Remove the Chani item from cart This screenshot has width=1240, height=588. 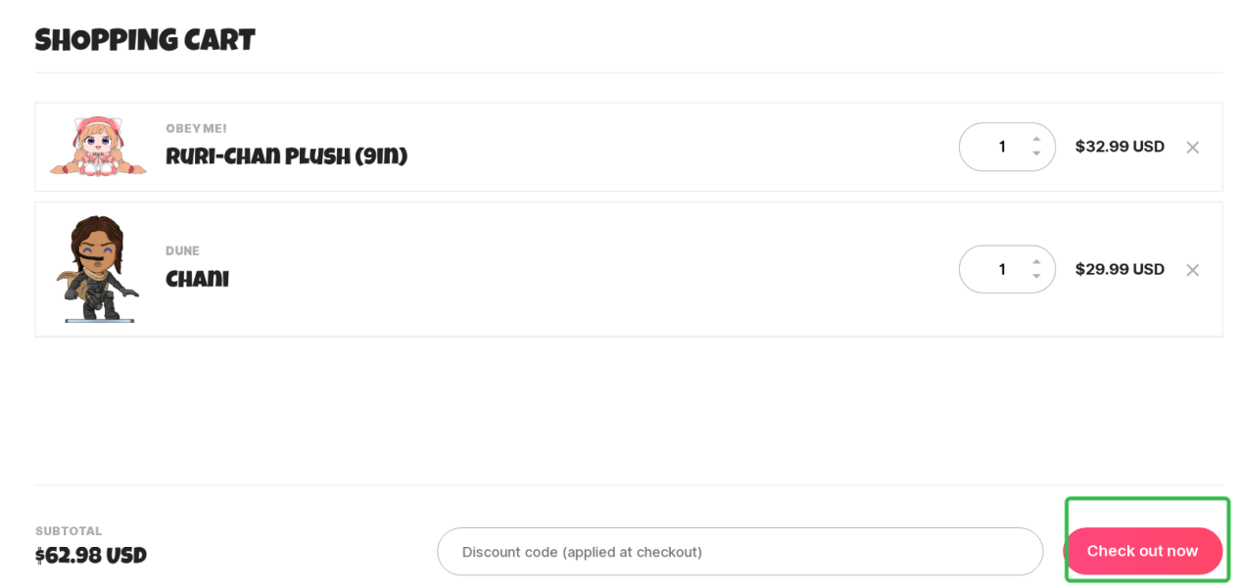tap(1192, 270)
